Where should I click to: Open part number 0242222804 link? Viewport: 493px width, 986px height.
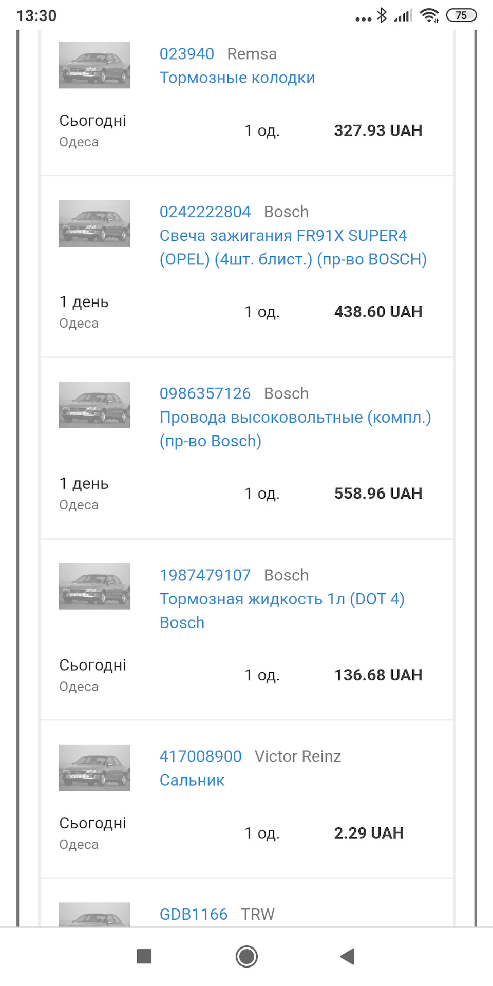point(205,212)
